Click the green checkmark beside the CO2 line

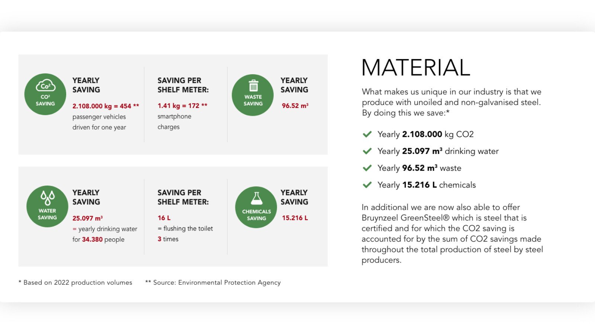pos(367,134)
